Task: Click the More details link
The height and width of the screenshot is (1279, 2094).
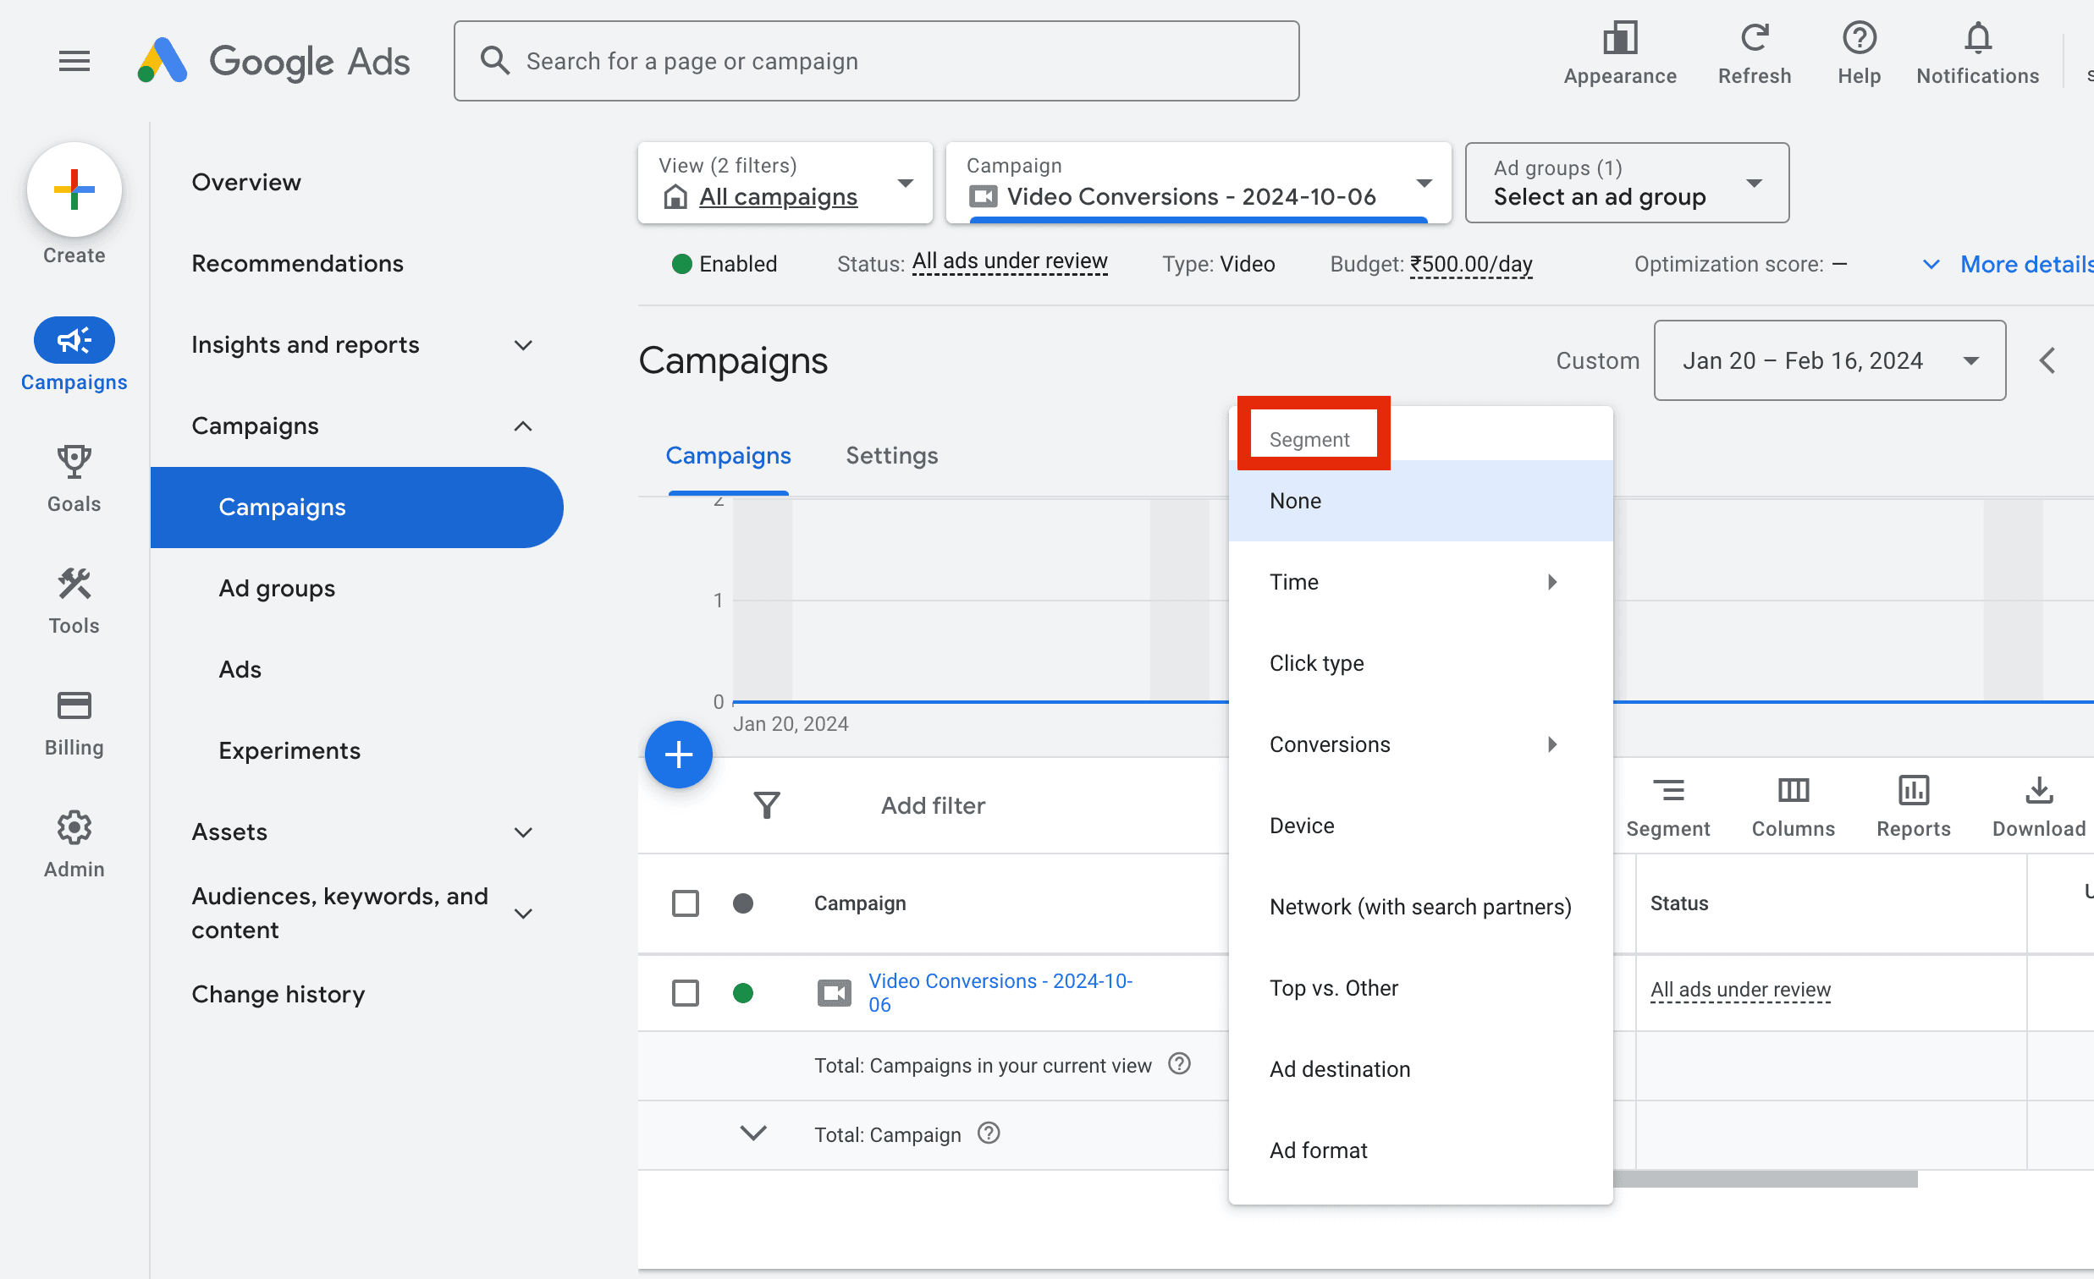Action: pyautogui.click(x=2024, y=264)
